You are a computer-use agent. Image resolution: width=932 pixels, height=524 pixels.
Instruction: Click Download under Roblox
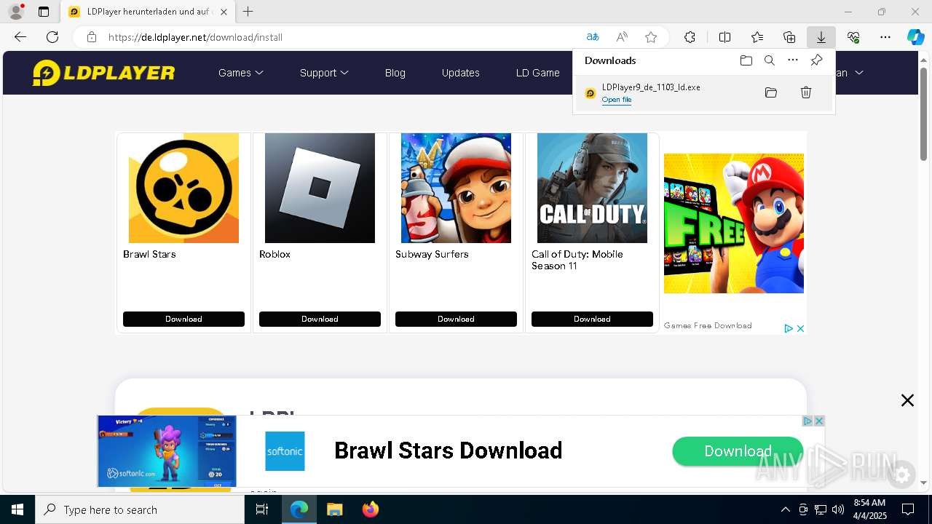[x=320, y=319]
